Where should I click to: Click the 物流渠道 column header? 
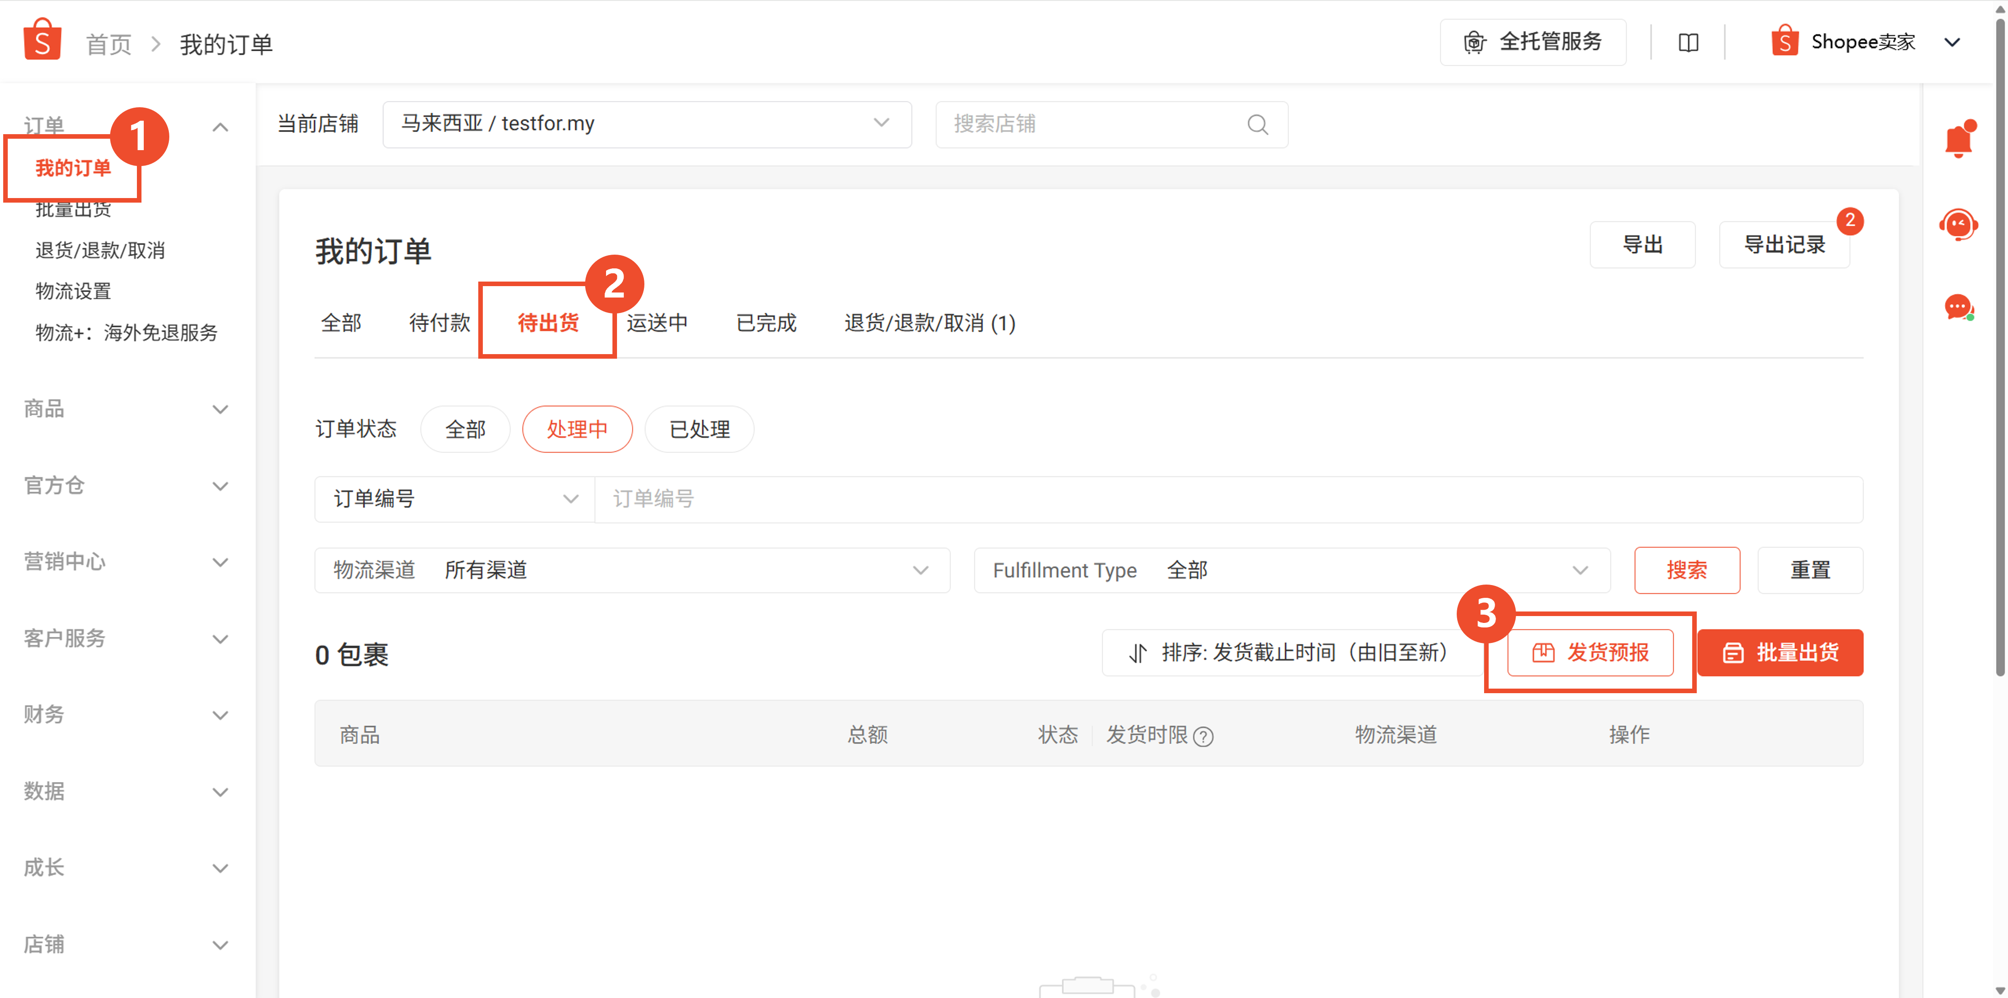1395,734
